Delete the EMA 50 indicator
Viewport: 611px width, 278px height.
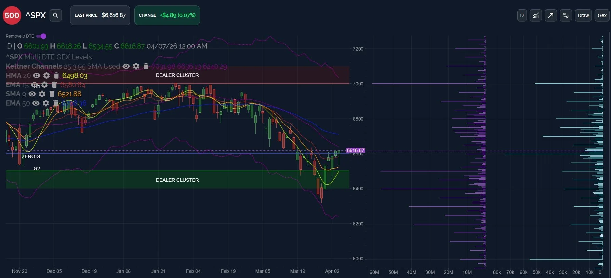point(56,103)
